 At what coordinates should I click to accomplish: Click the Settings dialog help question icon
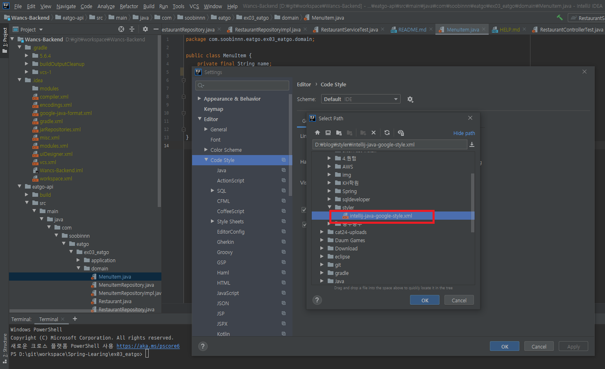pyautogui.click(x=203, y=346)
